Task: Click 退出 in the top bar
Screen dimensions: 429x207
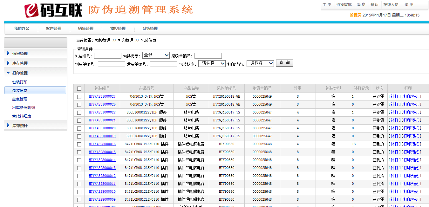Action: click(x=409, y=5)
